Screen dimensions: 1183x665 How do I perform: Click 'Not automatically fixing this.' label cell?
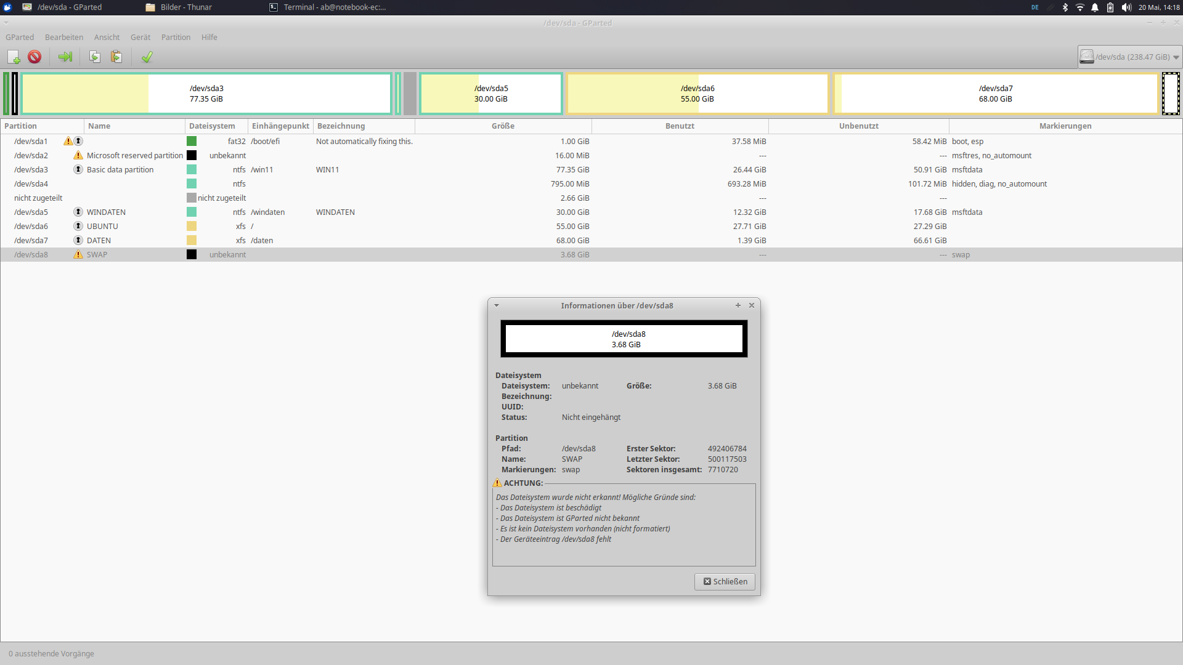click(364, 142)
